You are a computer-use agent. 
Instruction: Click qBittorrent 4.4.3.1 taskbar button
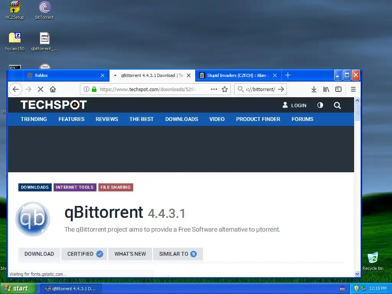(x=71, y=289)
